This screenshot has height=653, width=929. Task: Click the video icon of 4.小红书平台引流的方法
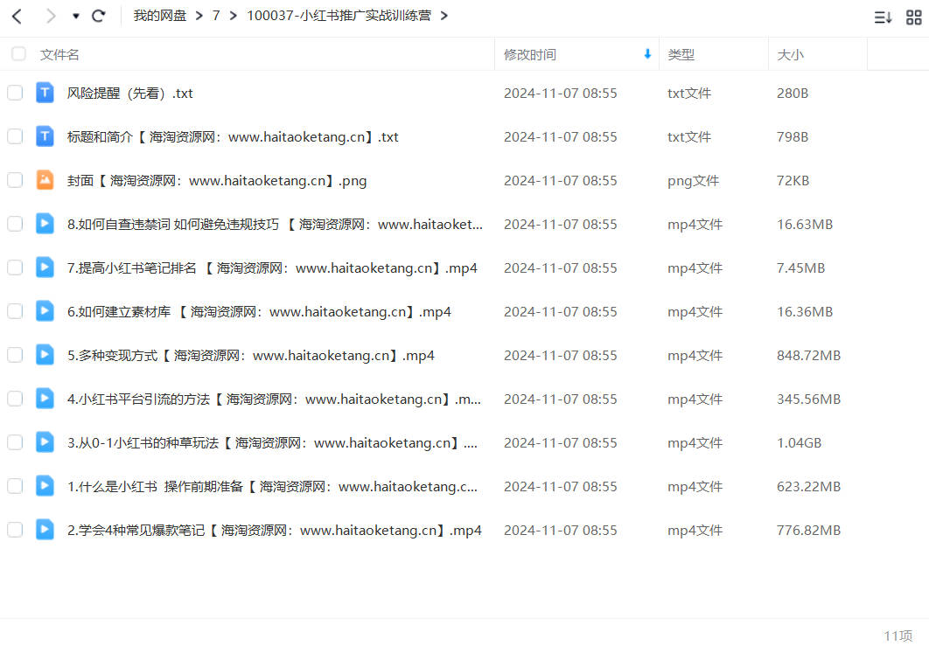click(x=45, y=399)
